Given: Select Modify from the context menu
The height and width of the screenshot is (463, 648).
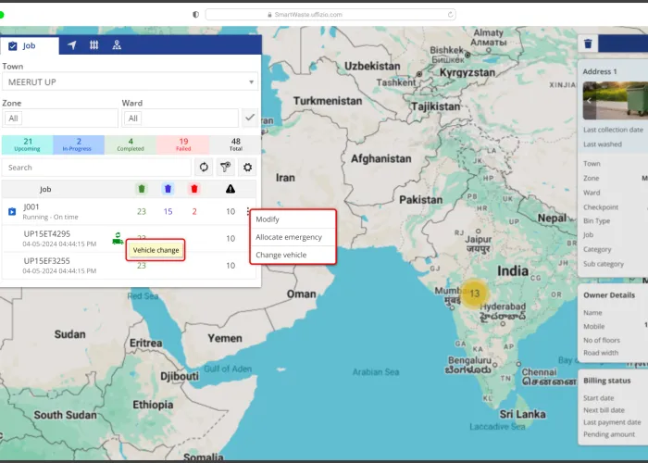Looking at the screenshot, I should coord(268,219).
